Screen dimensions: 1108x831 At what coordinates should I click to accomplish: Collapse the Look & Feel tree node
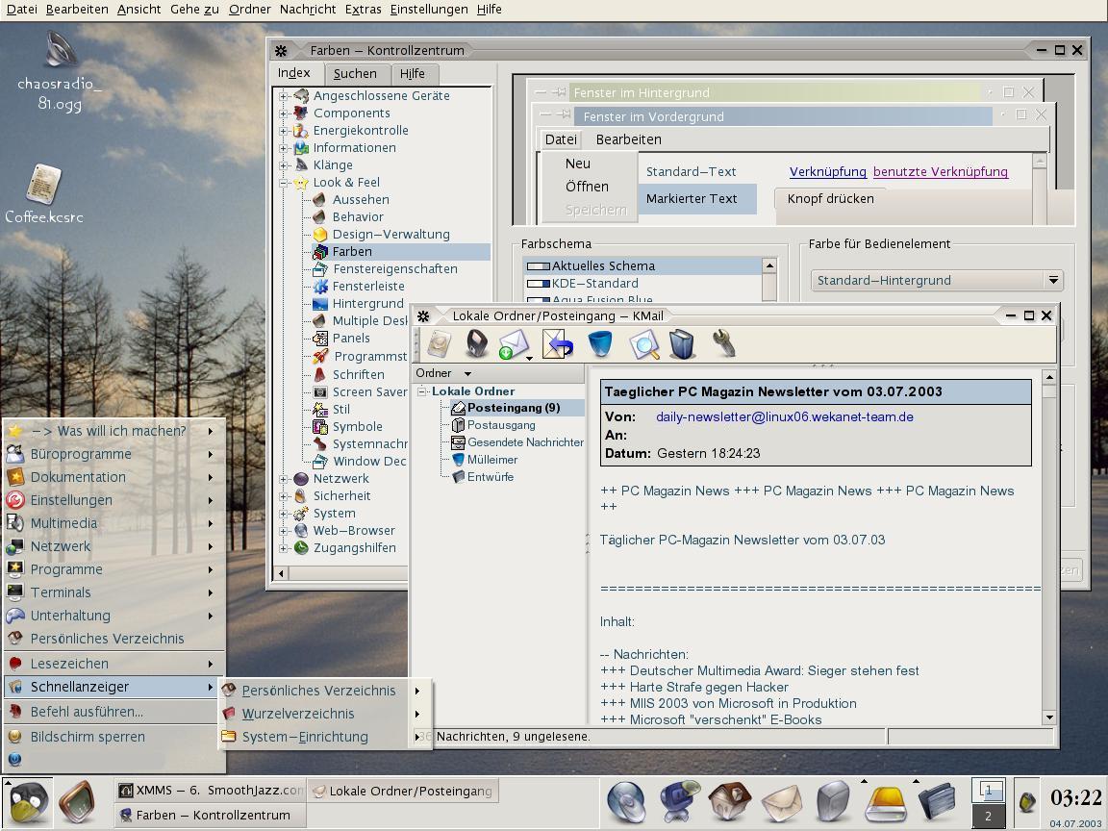tap(284, 183)
